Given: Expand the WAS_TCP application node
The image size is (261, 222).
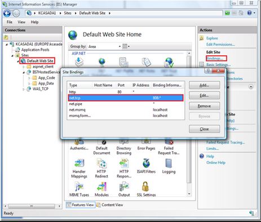Looking at the screenshot, I should coord(24,89).
